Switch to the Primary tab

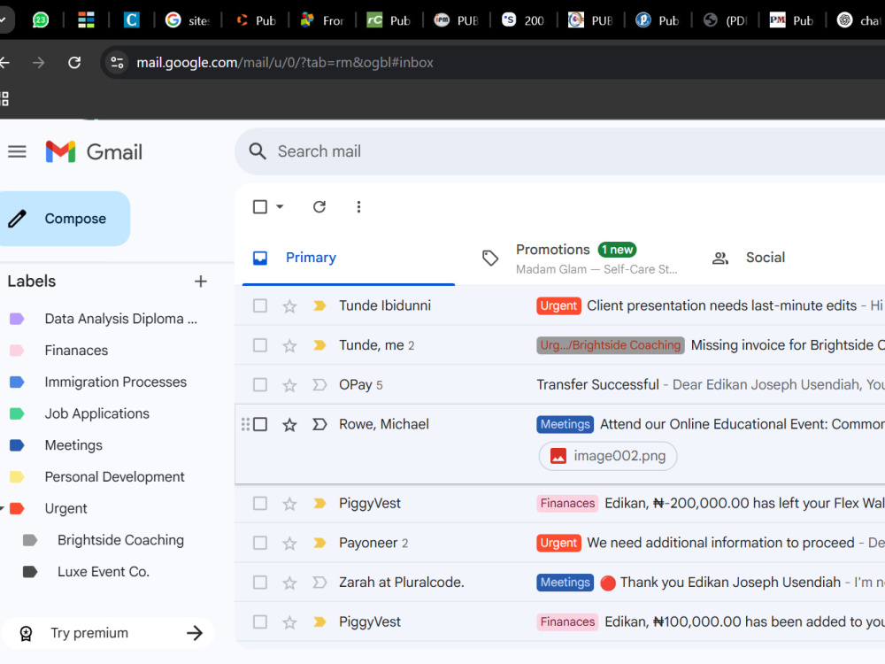[x=348, y=258]
